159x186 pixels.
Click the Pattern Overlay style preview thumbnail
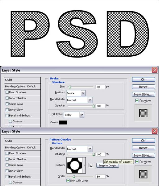click(x=143, y=174)
